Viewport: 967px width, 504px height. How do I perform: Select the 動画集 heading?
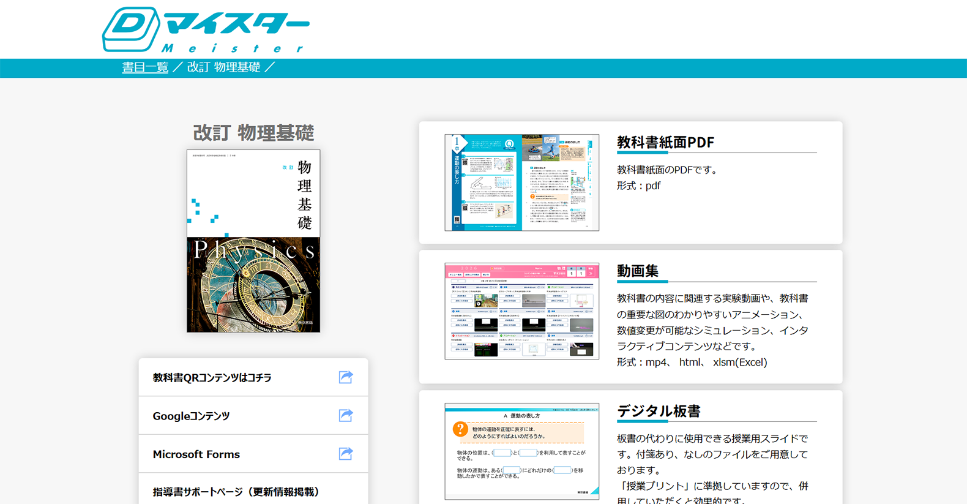click(x=638, y=271)
